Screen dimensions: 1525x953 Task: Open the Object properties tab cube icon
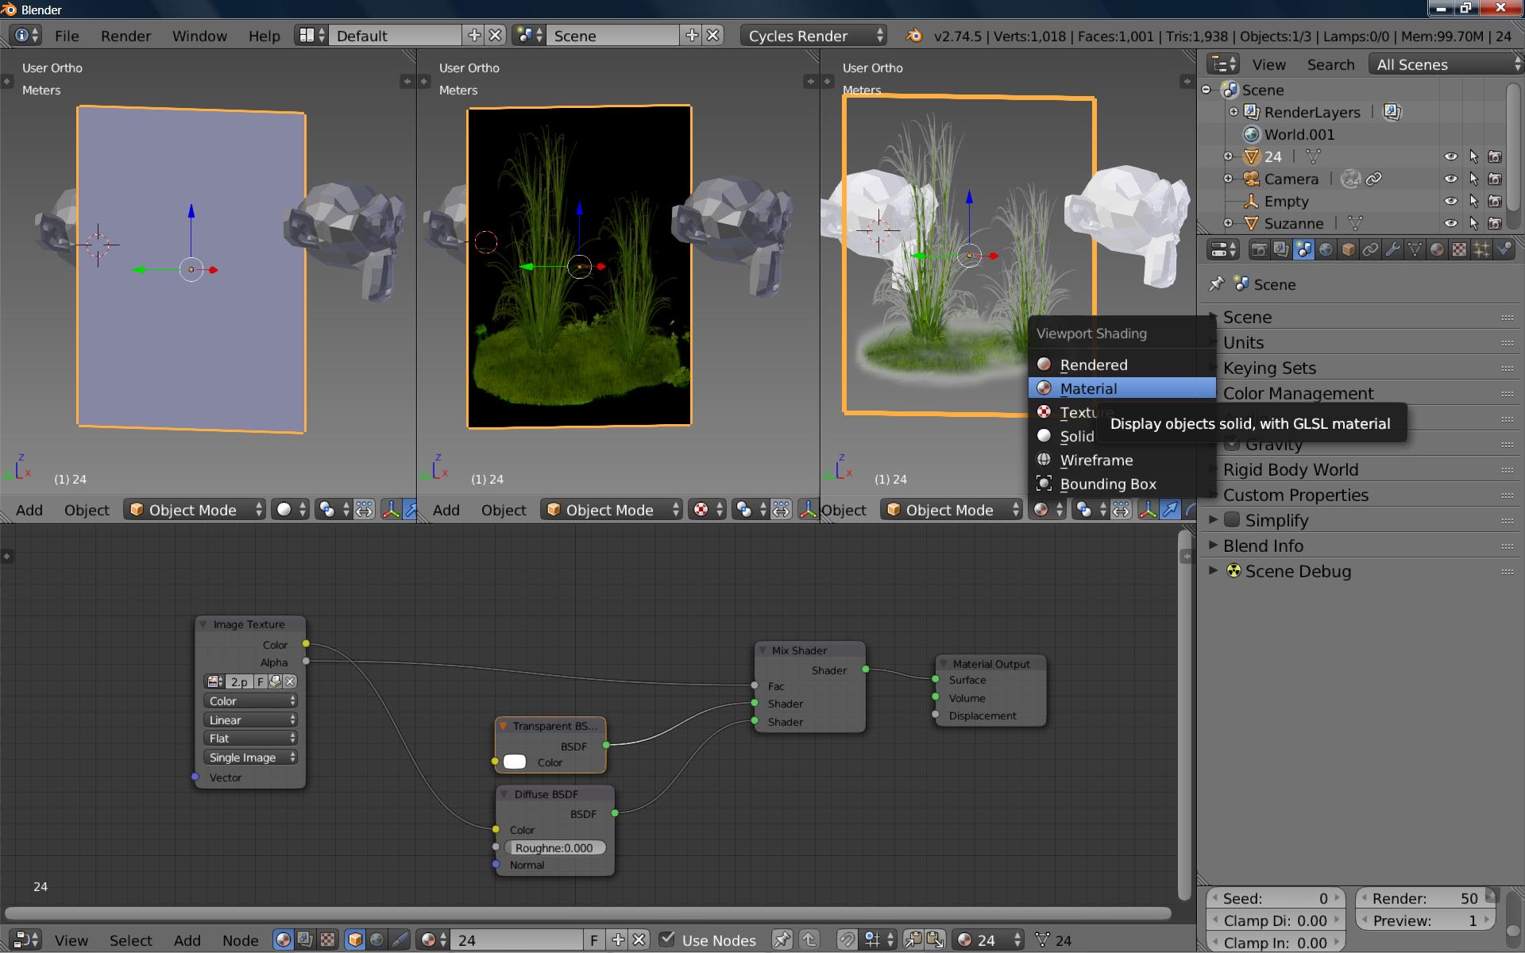[1348, 250]
